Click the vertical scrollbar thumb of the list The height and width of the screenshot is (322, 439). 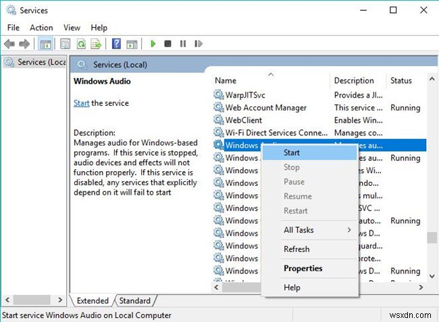click(x=432, y=238)
